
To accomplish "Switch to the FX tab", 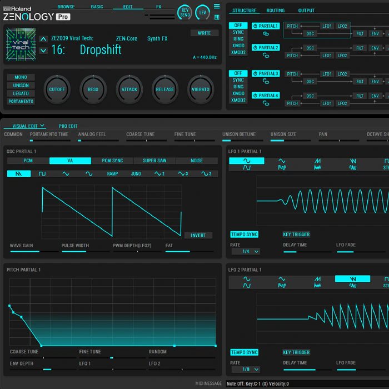I will (x=158, y=7).
